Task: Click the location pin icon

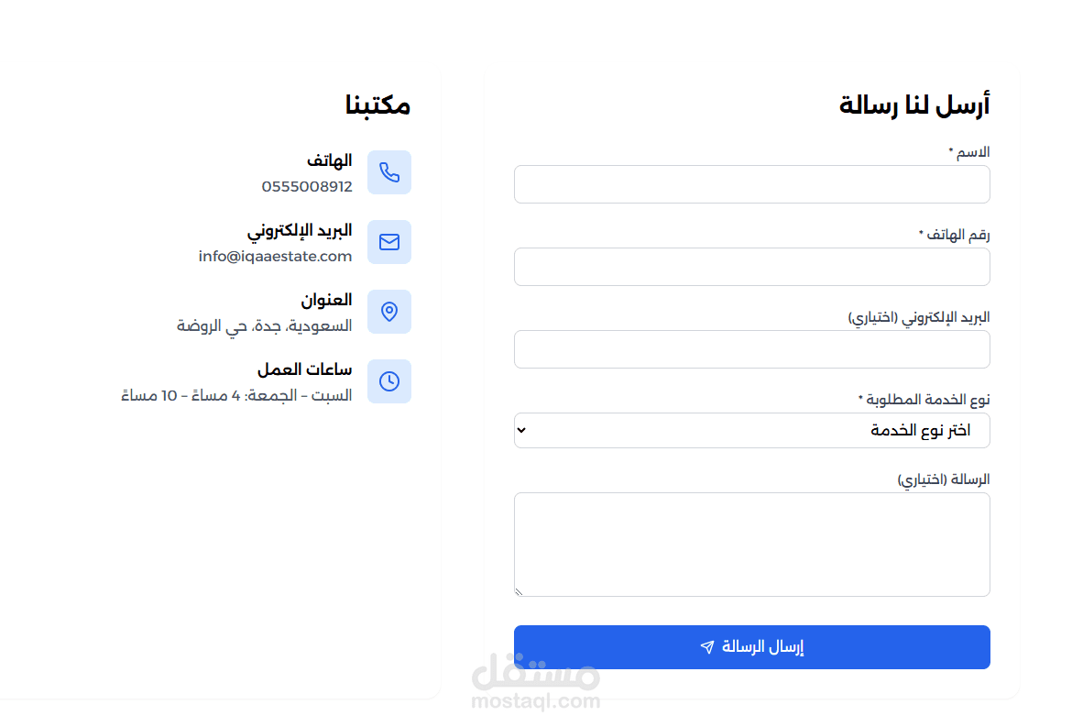Action: [x=389, y=312]
